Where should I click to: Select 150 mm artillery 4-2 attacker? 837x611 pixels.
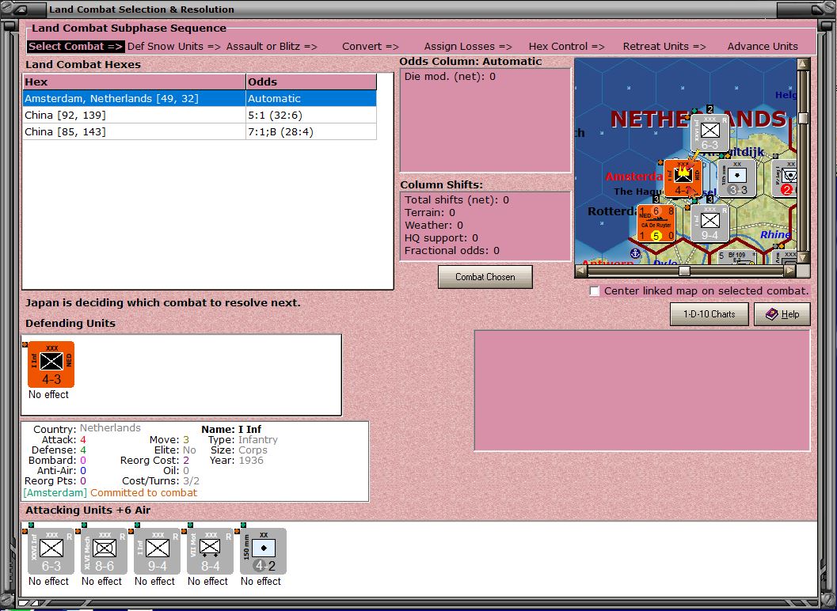click(x=263, y=551)
